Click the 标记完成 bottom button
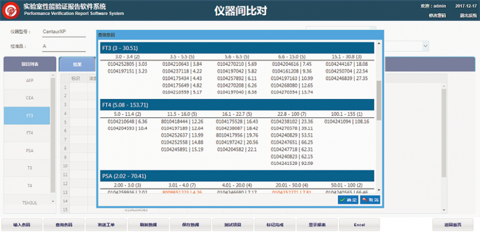 (275, 225)
